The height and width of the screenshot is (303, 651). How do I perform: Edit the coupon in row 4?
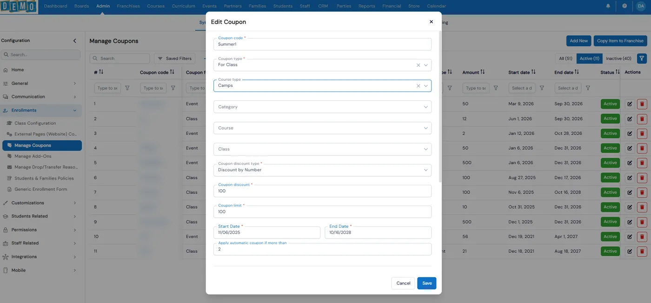coord(630,148)
